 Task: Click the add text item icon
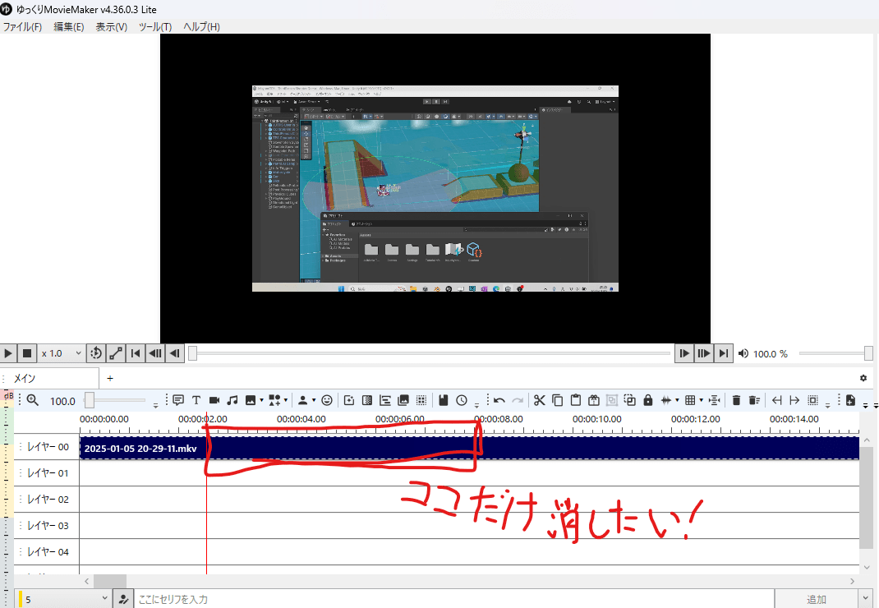point(196,400)
